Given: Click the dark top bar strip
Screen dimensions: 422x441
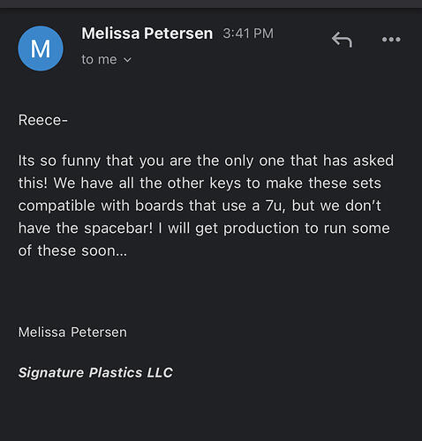Looking at the screenshot, I should click(x=211, y=4).
